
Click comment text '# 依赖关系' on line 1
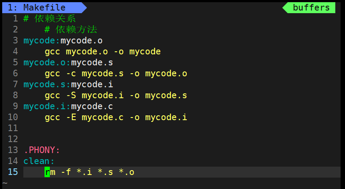49,18
